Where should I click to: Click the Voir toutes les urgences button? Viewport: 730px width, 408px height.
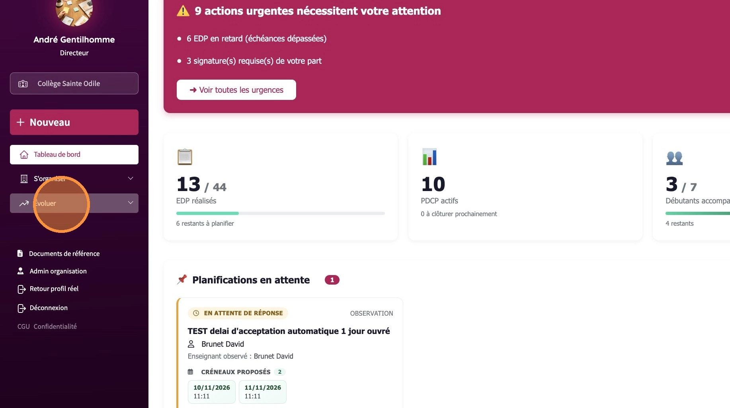pyautogui.click(x=236, y=90)
